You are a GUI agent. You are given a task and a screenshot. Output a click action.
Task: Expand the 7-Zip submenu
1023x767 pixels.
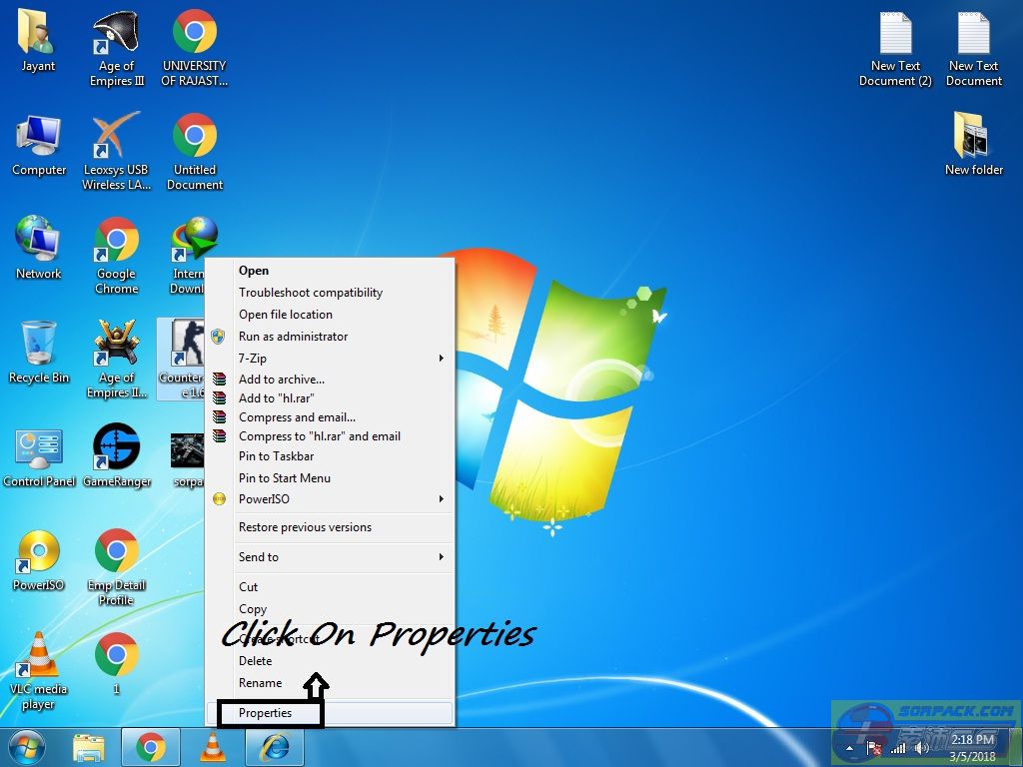coord(442,359)
